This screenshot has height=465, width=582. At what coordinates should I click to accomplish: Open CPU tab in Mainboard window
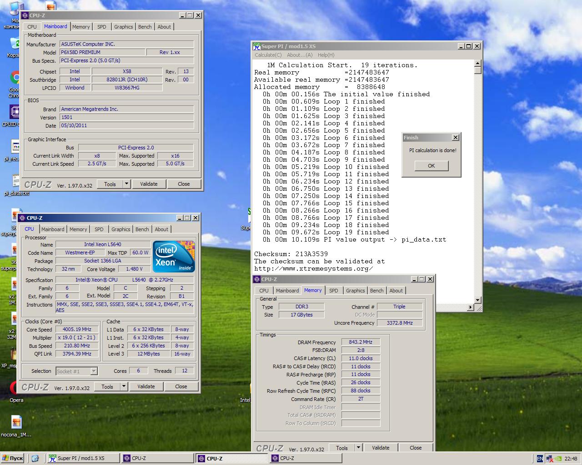click(x=32, y=27)
